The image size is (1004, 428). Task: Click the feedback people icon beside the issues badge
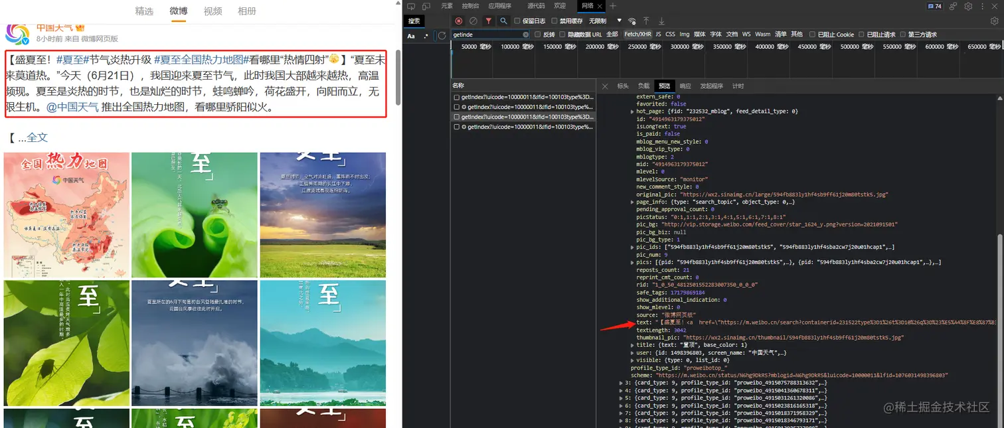953,6
